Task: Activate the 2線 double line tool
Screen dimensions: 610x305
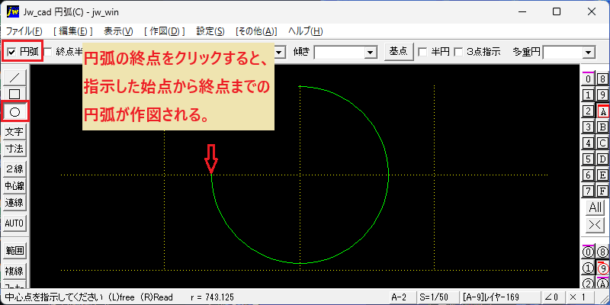Action: point(14,169)
